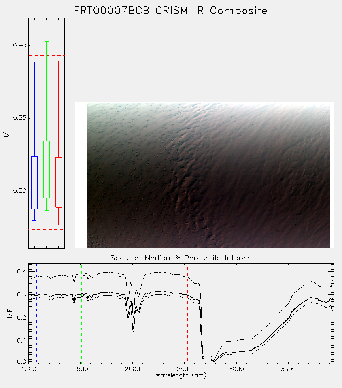
Task: Click the Spectral Median & Percentile Interval heading
Action: coord(181,258)
